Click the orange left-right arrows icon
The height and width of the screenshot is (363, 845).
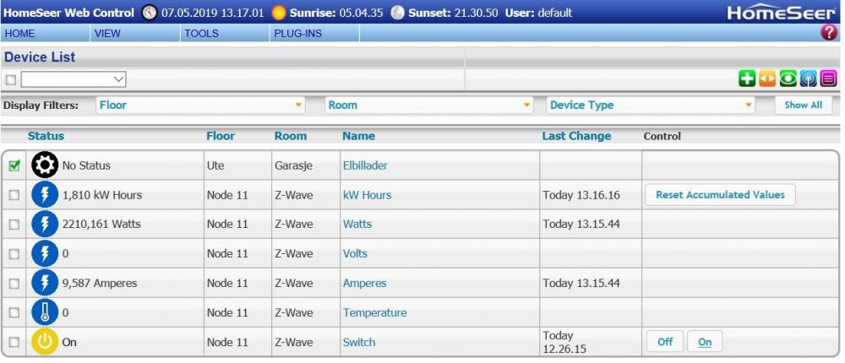pos(767,79)
